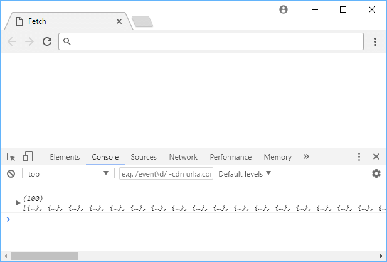Activate the inspect element picker
387x262 pixels.
click(11, 156)
